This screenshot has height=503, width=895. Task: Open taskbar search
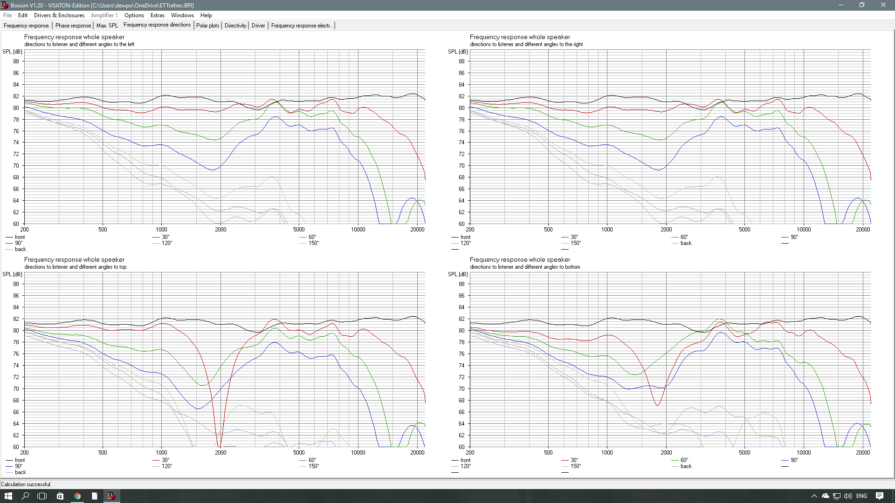pyautogui.click(x=25, y=496)
